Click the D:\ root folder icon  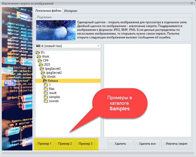(38, 53)
